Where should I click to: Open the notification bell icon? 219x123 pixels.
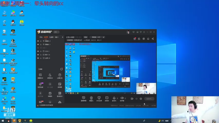click(148, 39)
